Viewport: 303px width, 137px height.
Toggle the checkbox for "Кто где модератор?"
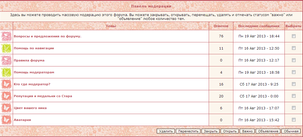pyautogui.click(x=294, y=84)
